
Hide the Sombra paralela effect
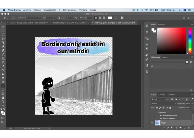(161, 118)
